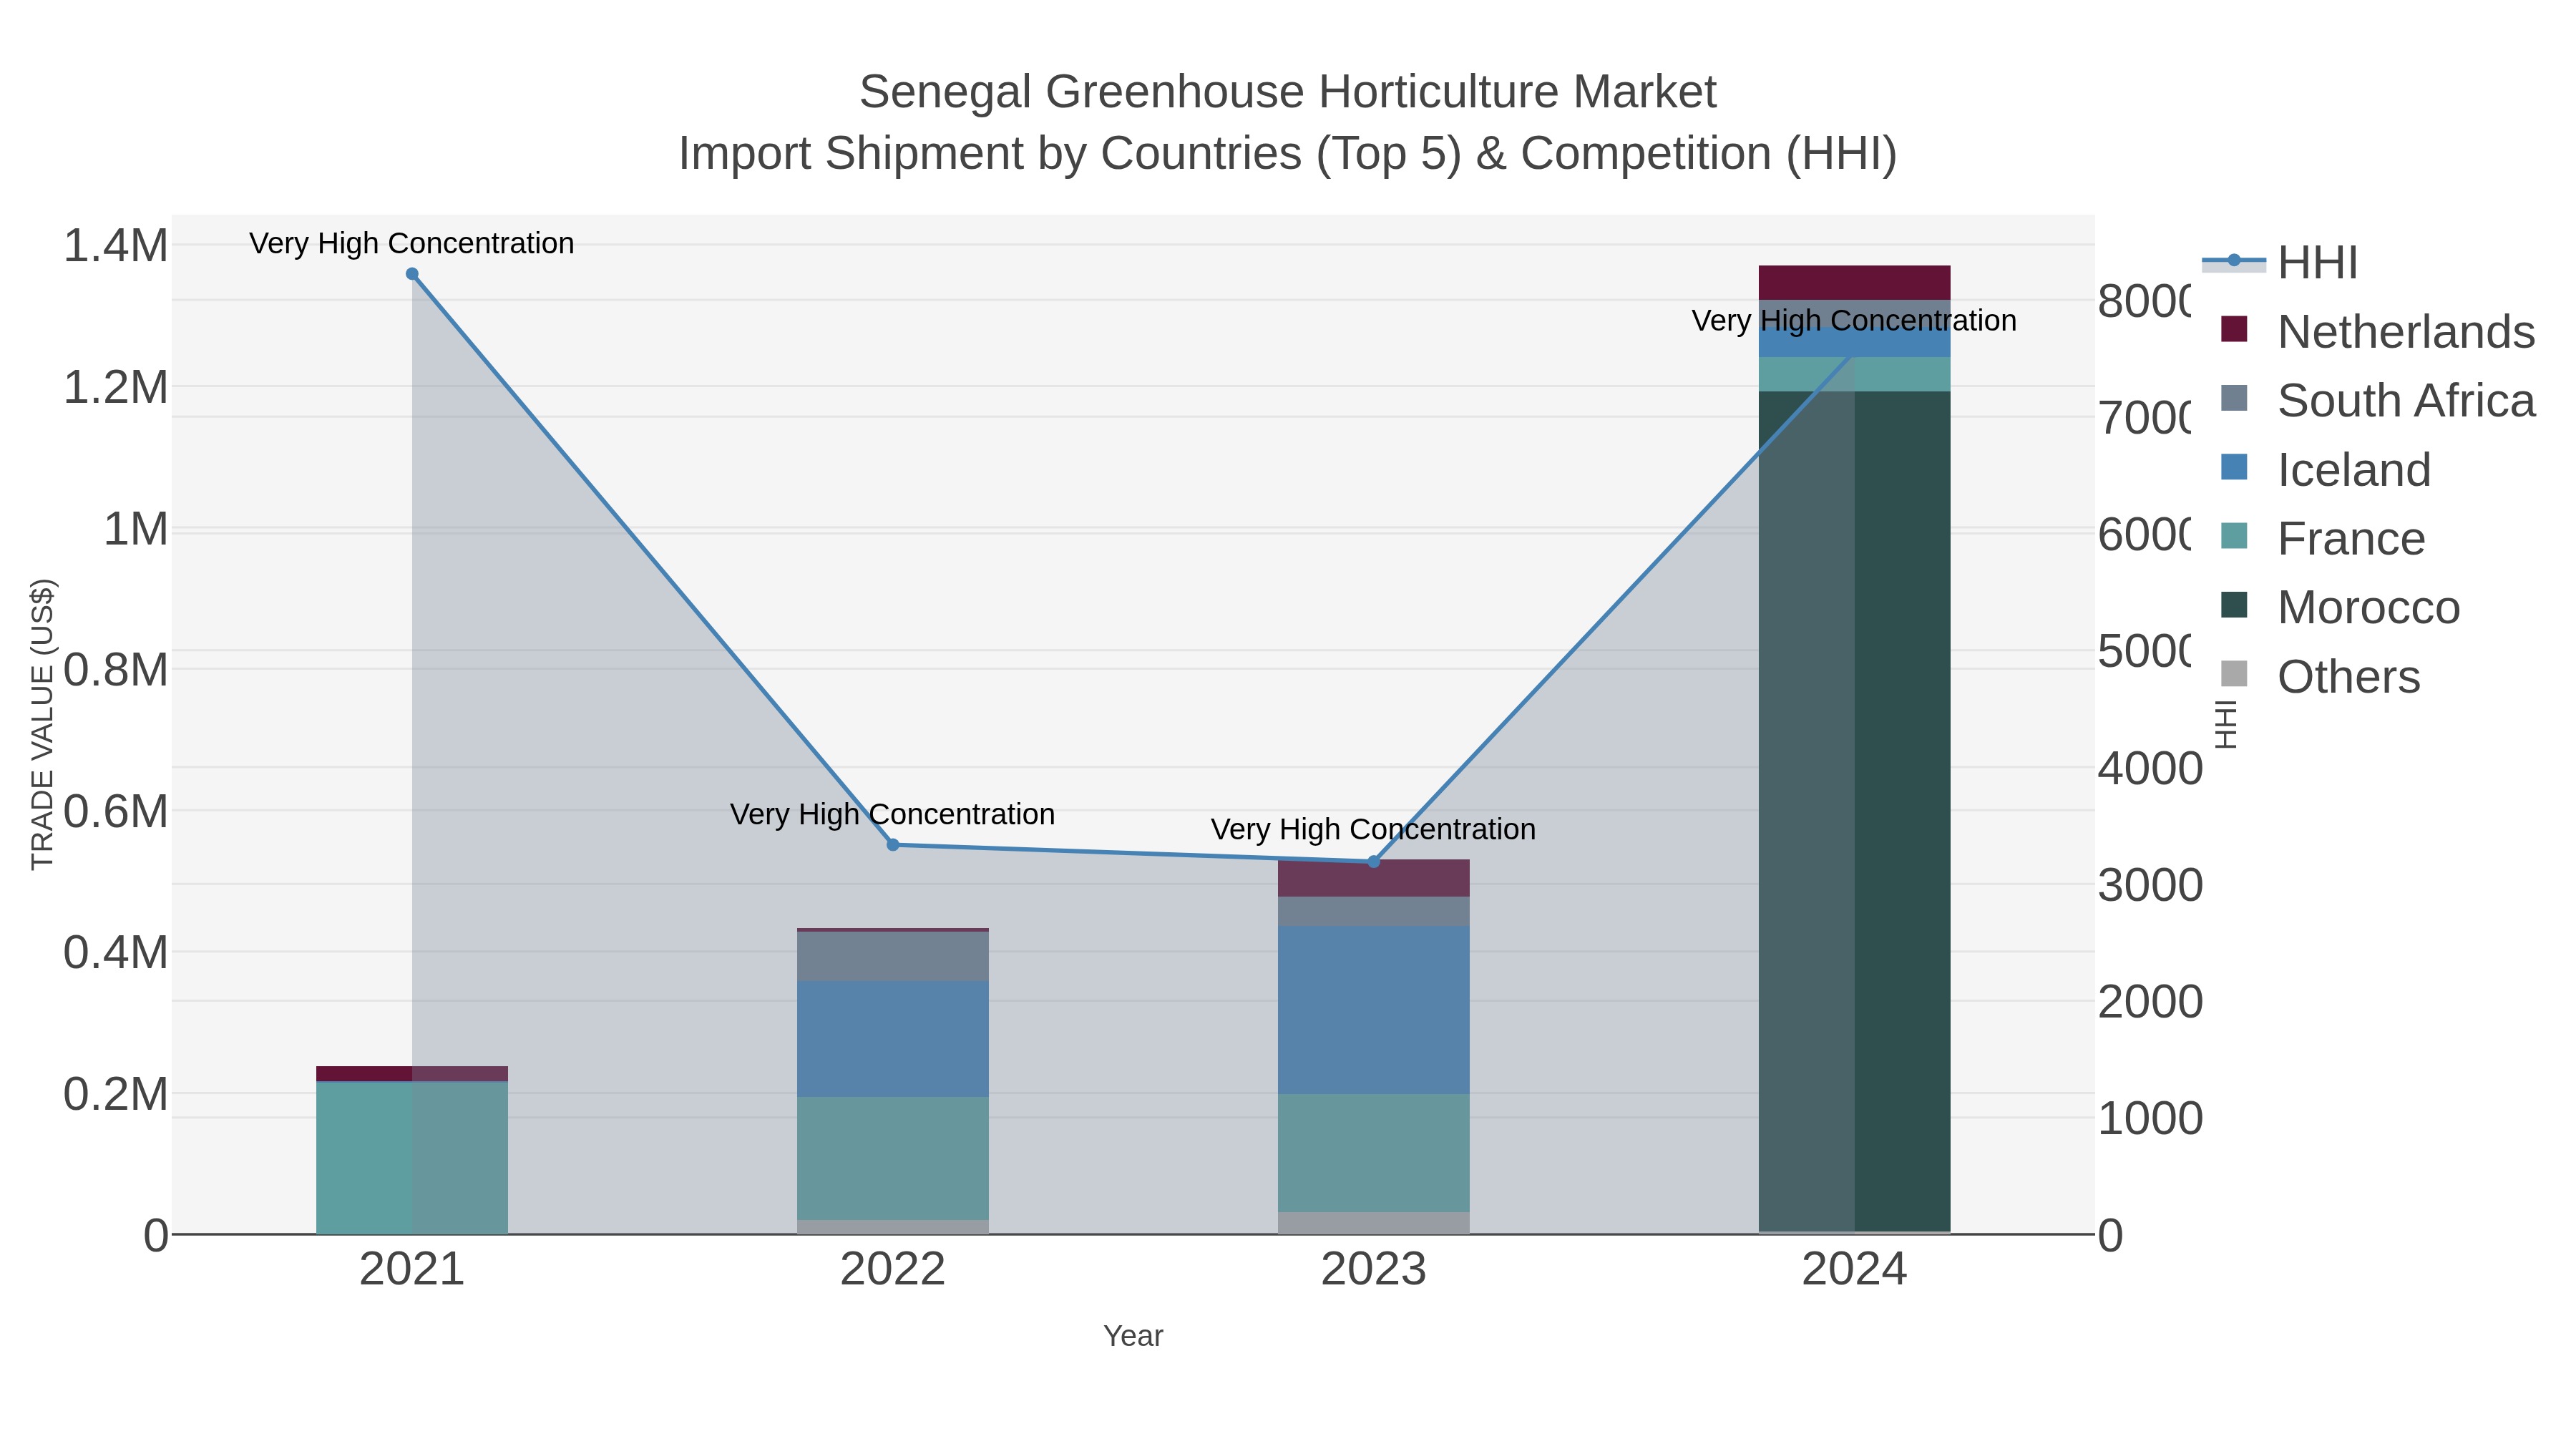Click the 4000 HHI axis tick label
Image resolution: width=2576 pixels, height=1449 pixels.
click(2150, 769)
